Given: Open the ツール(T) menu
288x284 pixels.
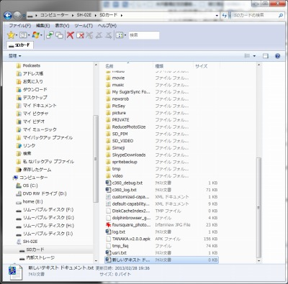Looking at the screenshot, I should coord(84,25).
